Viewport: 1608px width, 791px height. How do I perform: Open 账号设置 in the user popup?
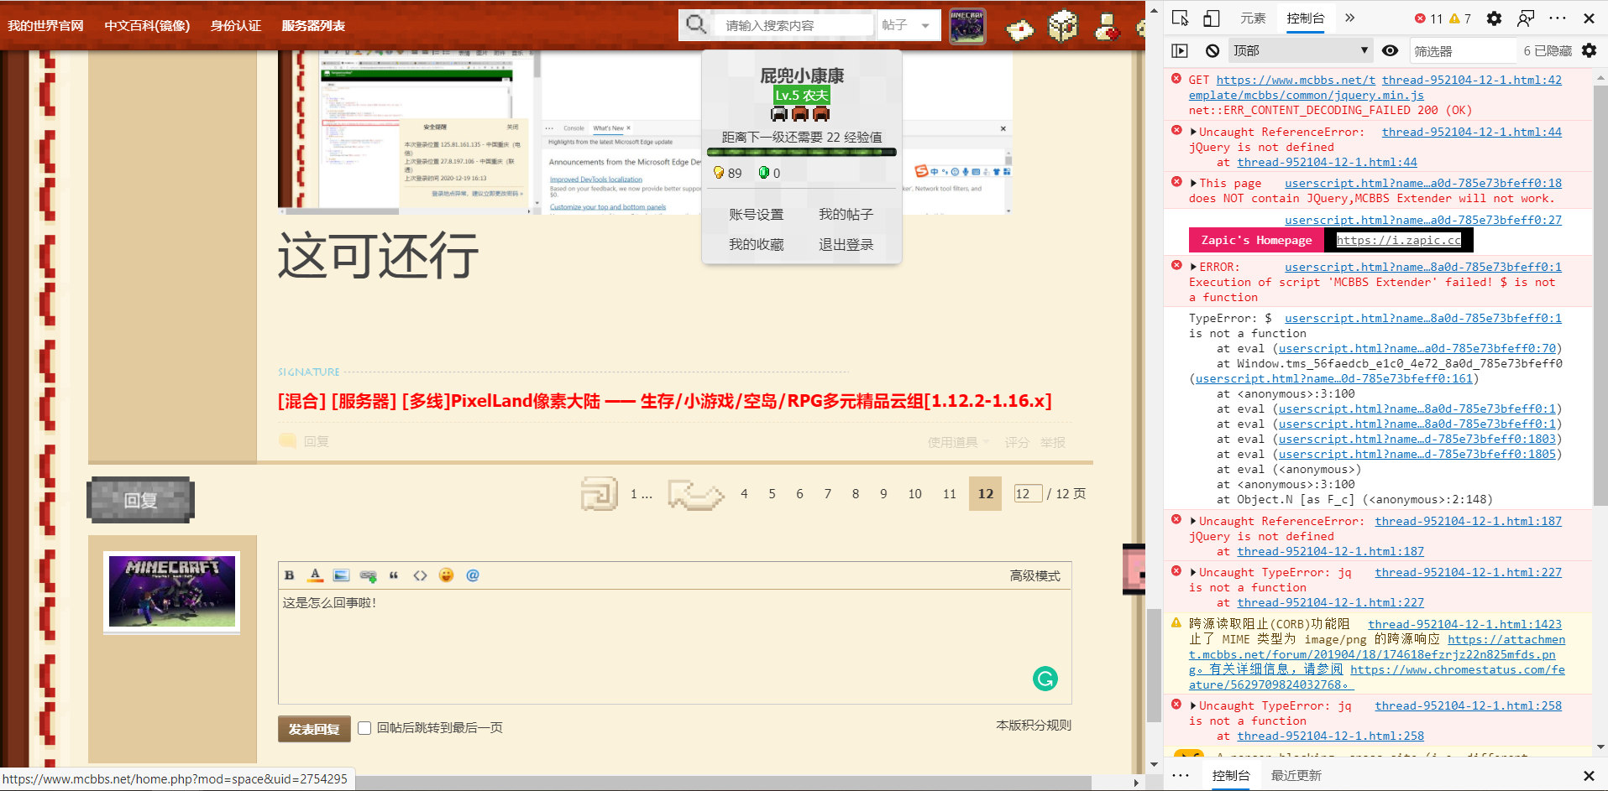tap(757, 215)
